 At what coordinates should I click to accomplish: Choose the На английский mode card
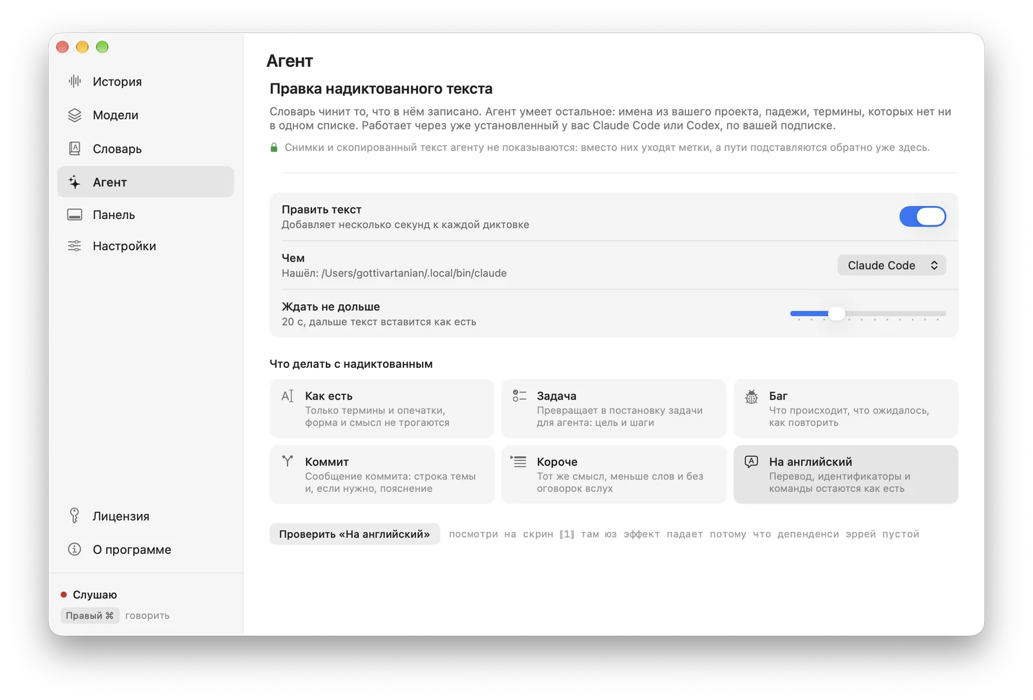tap(846, 474)
